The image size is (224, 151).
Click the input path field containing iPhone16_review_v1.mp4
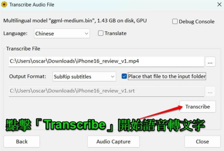106,61
